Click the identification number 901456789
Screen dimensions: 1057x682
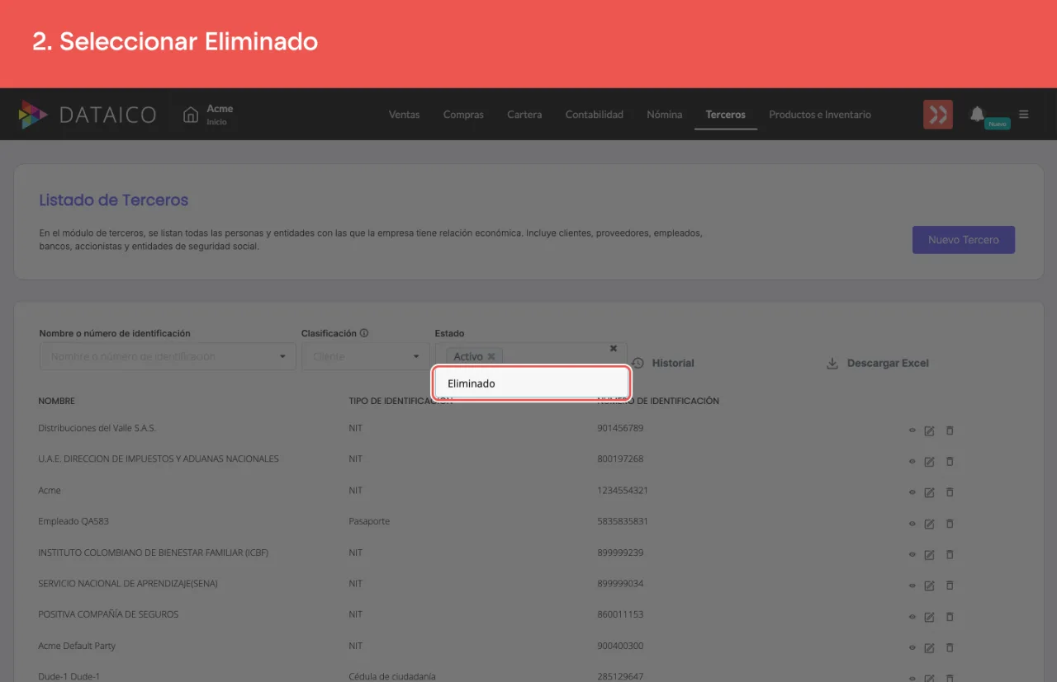click(x=620, y=428)
